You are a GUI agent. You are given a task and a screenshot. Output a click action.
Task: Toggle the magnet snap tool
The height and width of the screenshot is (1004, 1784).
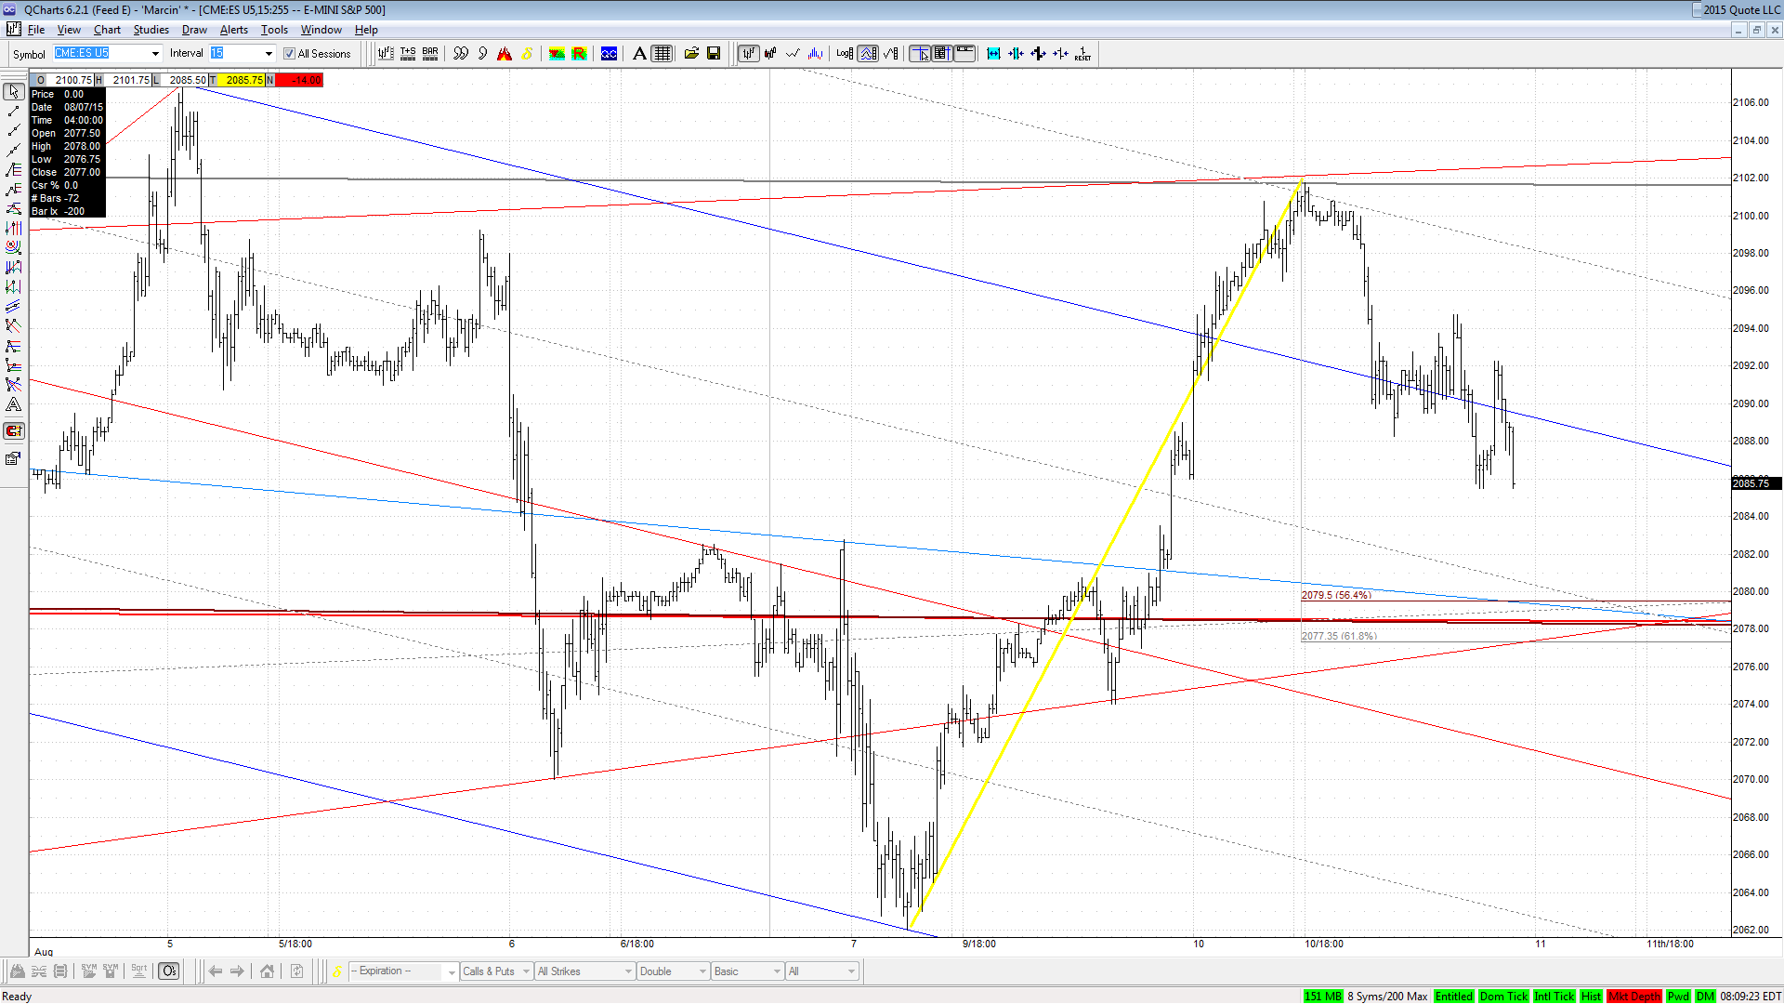14,430
